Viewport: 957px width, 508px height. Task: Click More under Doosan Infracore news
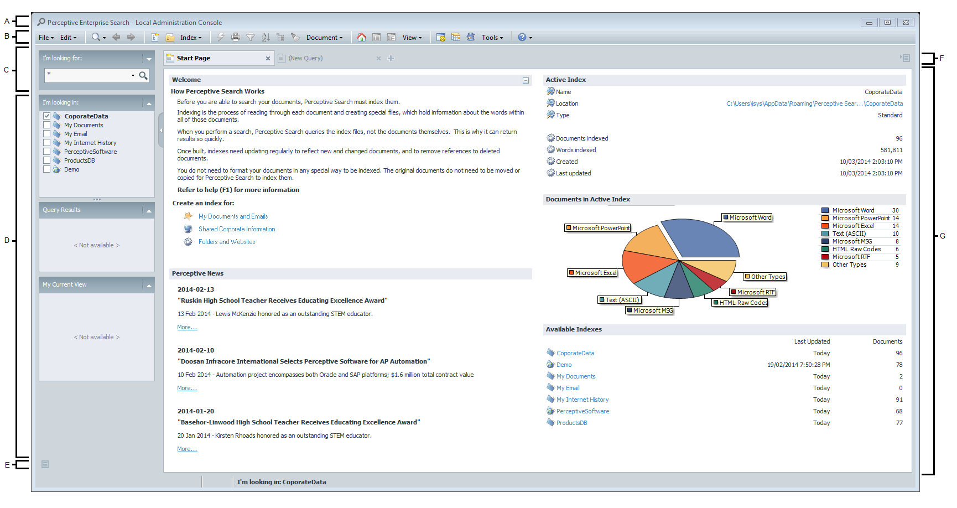pyautogui.click(x=187, y=388)
